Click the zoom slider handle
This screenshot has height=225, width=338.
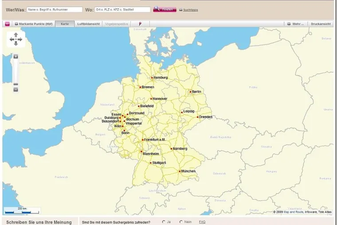pos(16,84)
